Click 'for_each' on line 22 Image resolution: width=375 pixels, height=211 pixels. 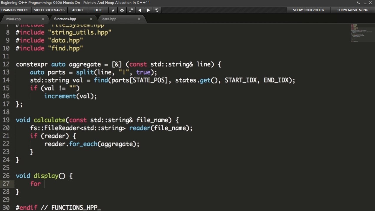tap(83, 144)
